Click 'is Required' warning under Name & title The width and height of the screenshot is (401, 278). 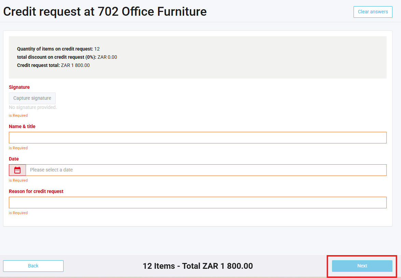pyautogui.click(x=18, y=148)
